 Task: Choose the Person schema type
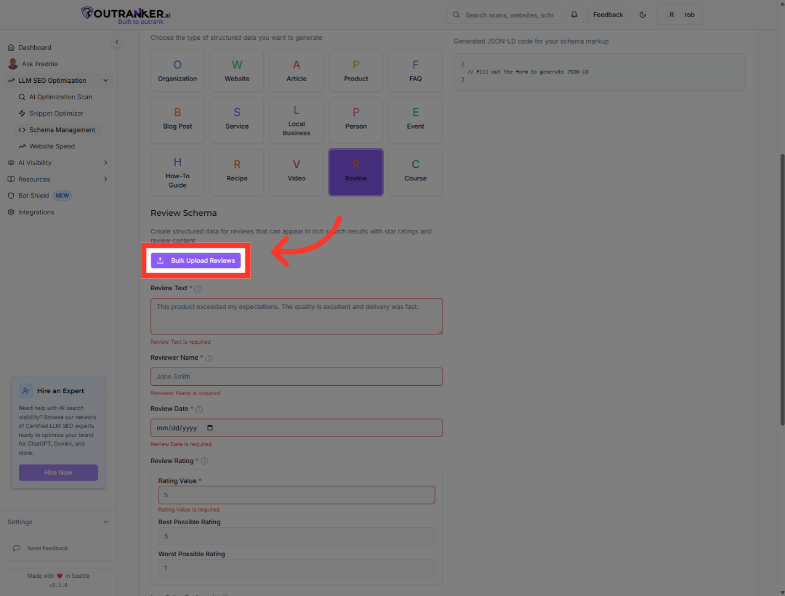coord(356,120)
